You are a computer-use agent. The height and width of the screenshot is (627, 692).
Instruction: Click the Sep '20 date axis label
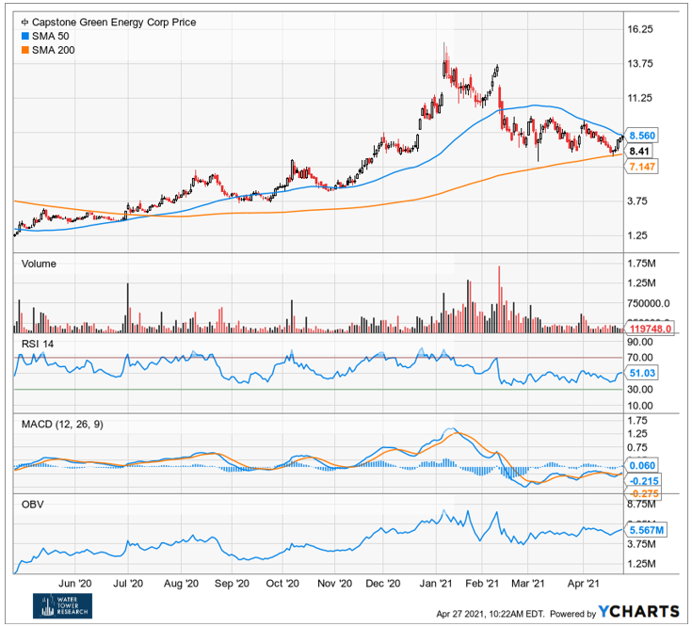point(232,584)
